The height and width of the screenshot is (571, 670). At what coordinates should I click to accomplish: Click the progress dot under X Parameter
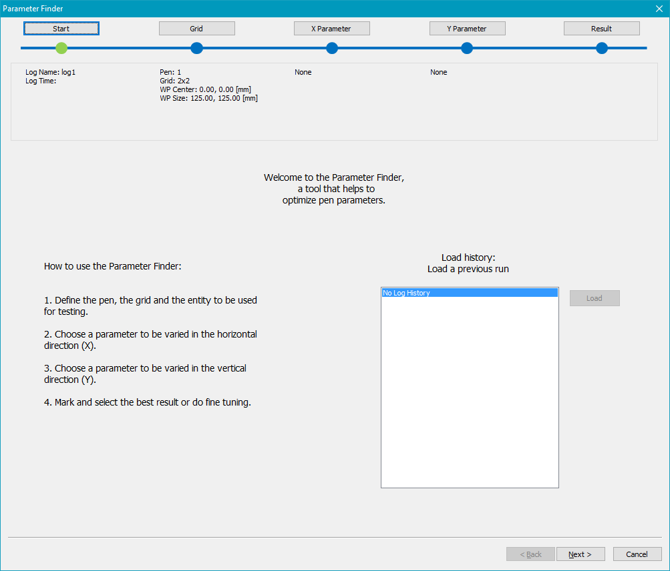(x=332, y=48)
